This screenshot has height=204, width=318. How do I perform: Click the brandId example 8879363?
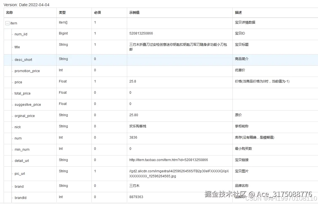(x=136, y=197)
